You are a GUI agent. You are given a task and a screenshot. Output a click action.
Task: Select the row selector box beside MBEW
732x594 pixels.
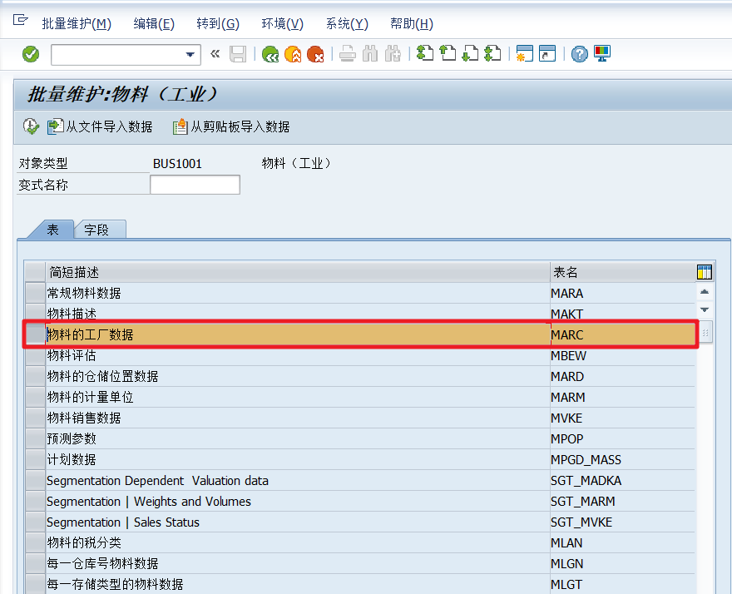(x=35, y=355)
